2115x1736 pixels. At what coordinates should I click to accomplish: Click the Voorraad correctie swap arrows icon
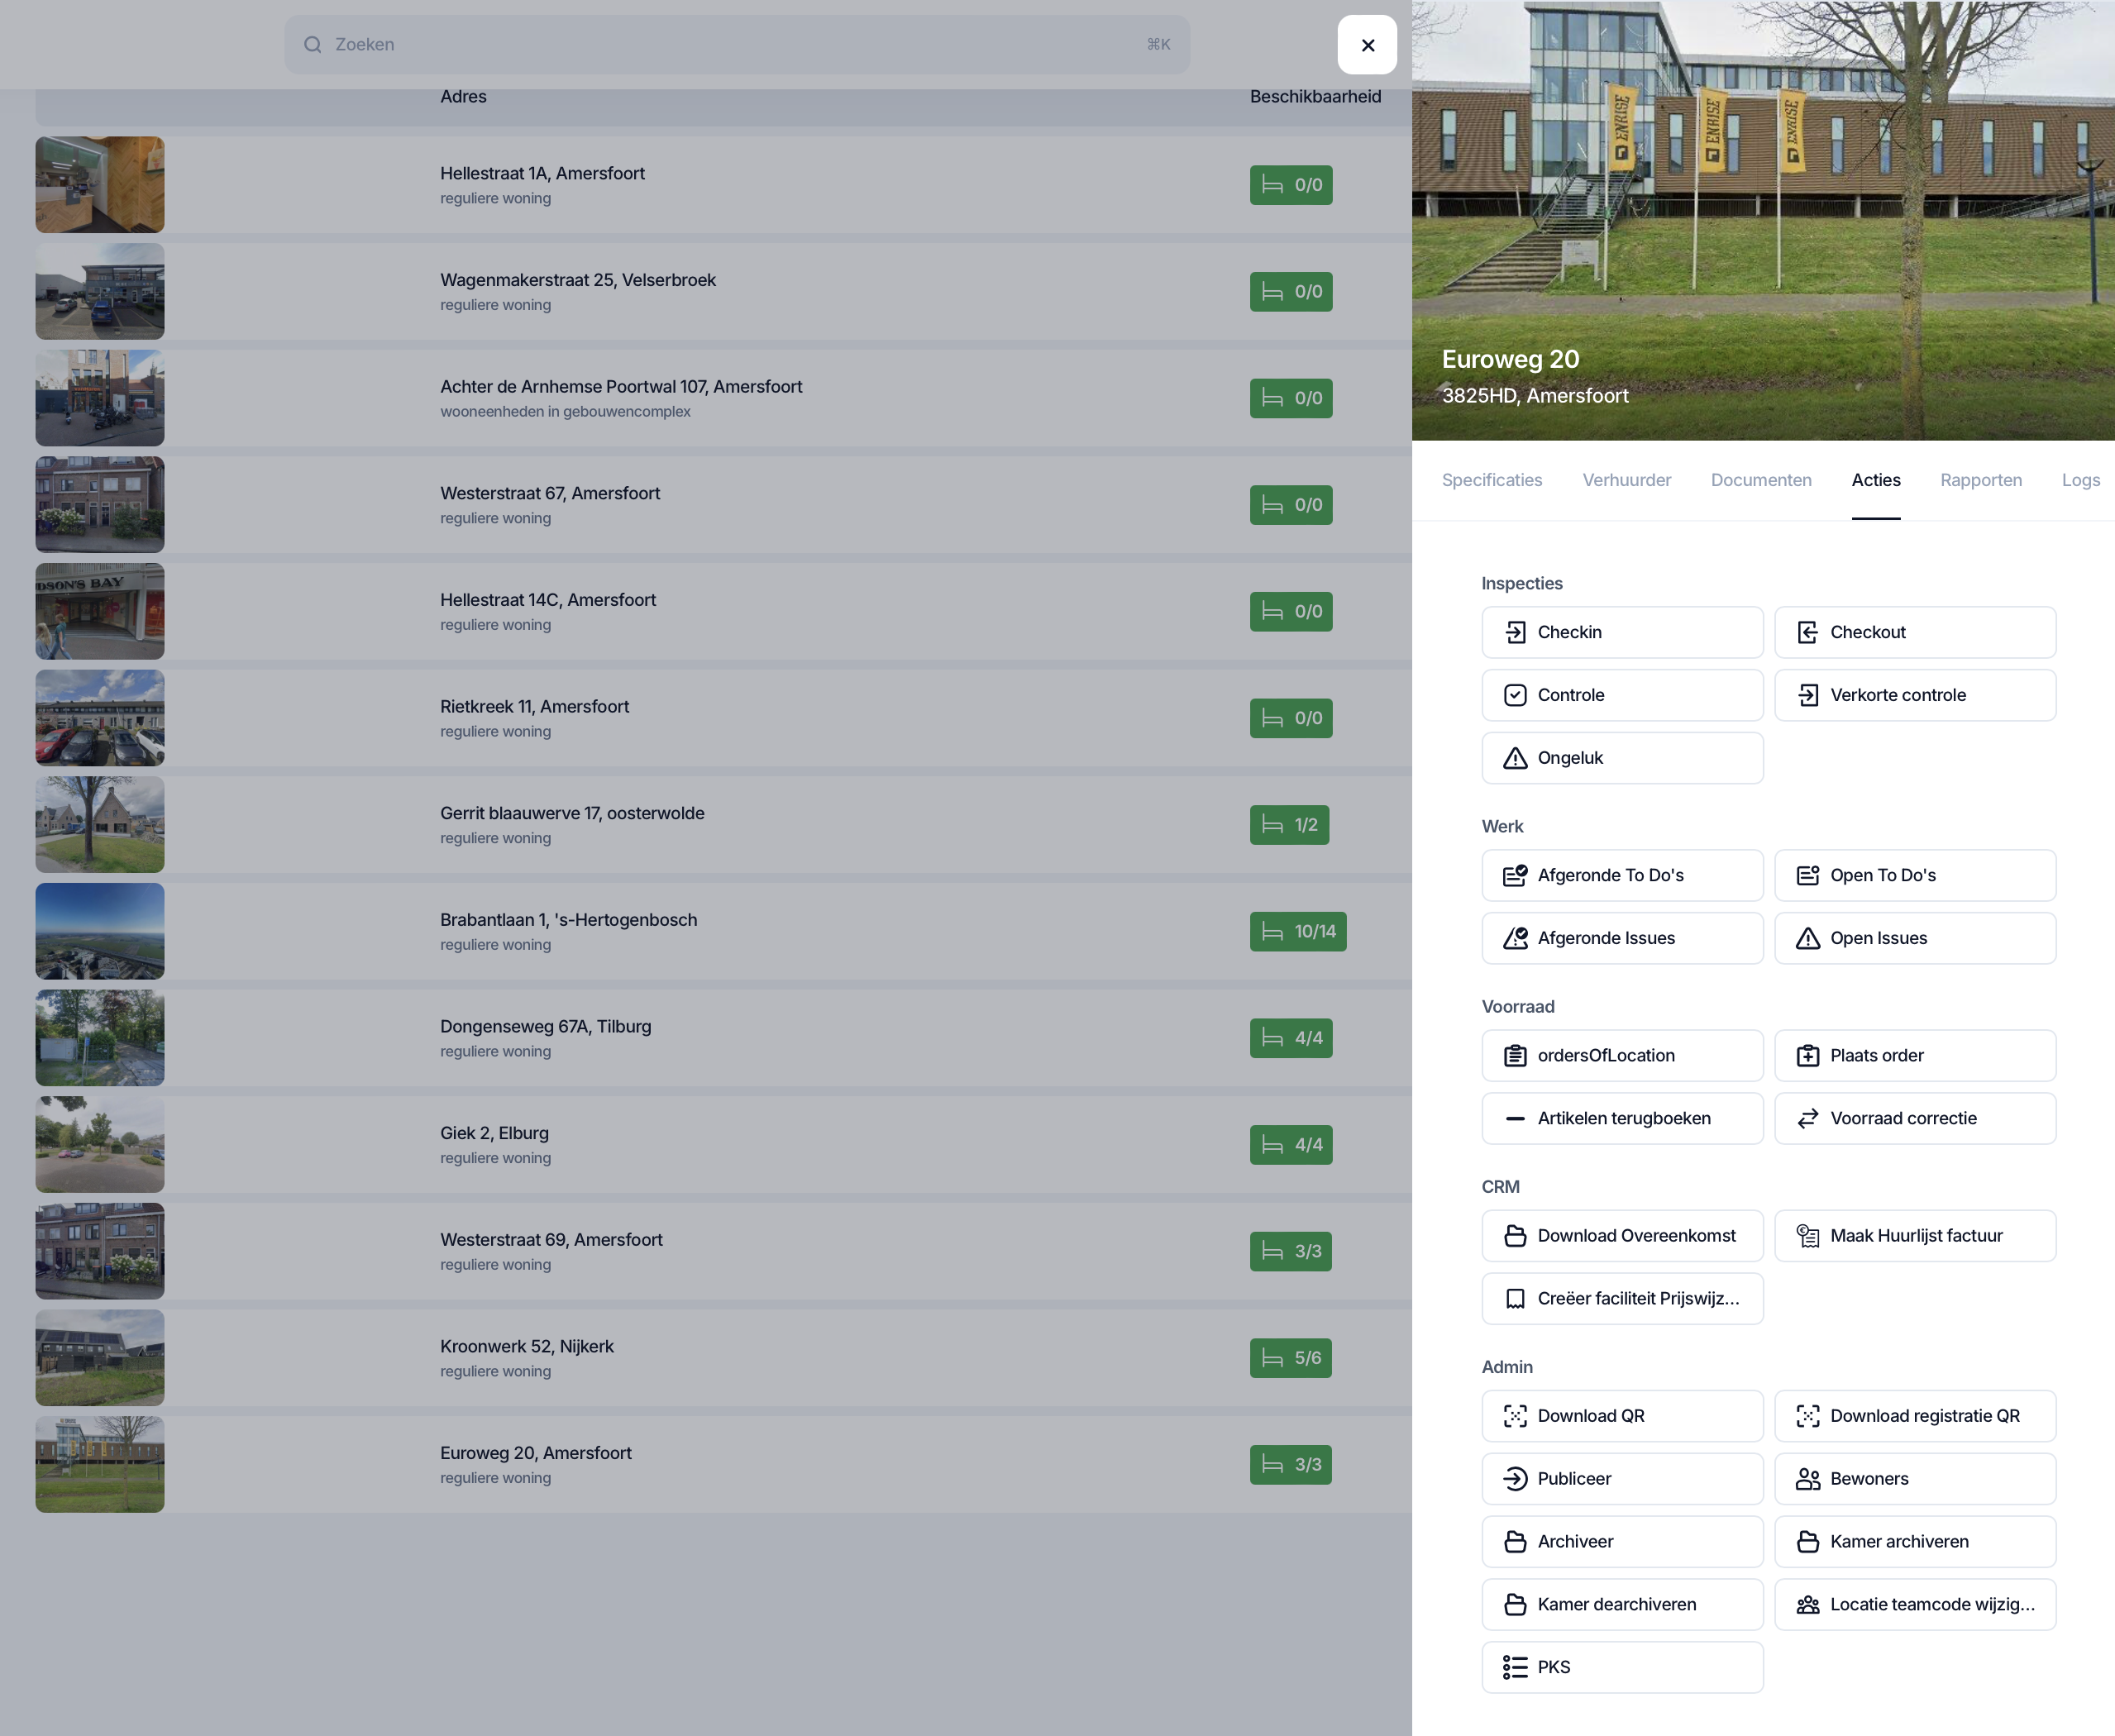click(1807, 1118)
